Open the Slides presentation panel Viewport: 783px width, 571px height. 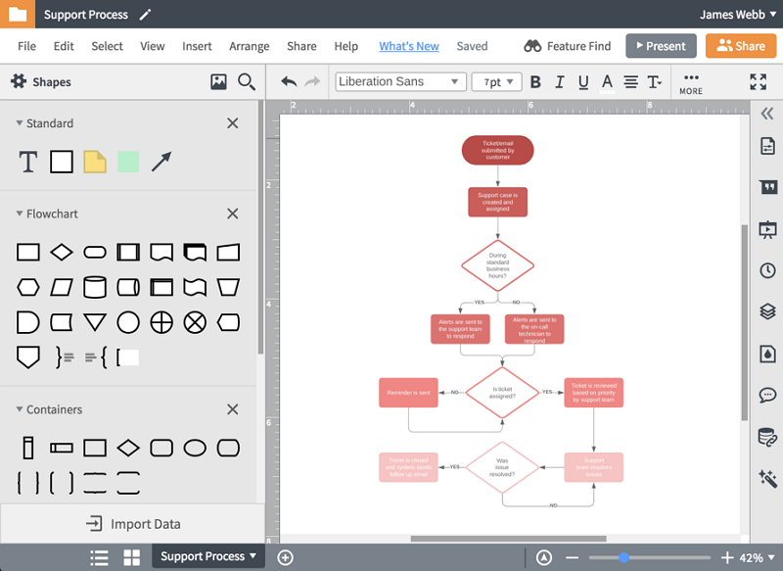coord(769,229)
